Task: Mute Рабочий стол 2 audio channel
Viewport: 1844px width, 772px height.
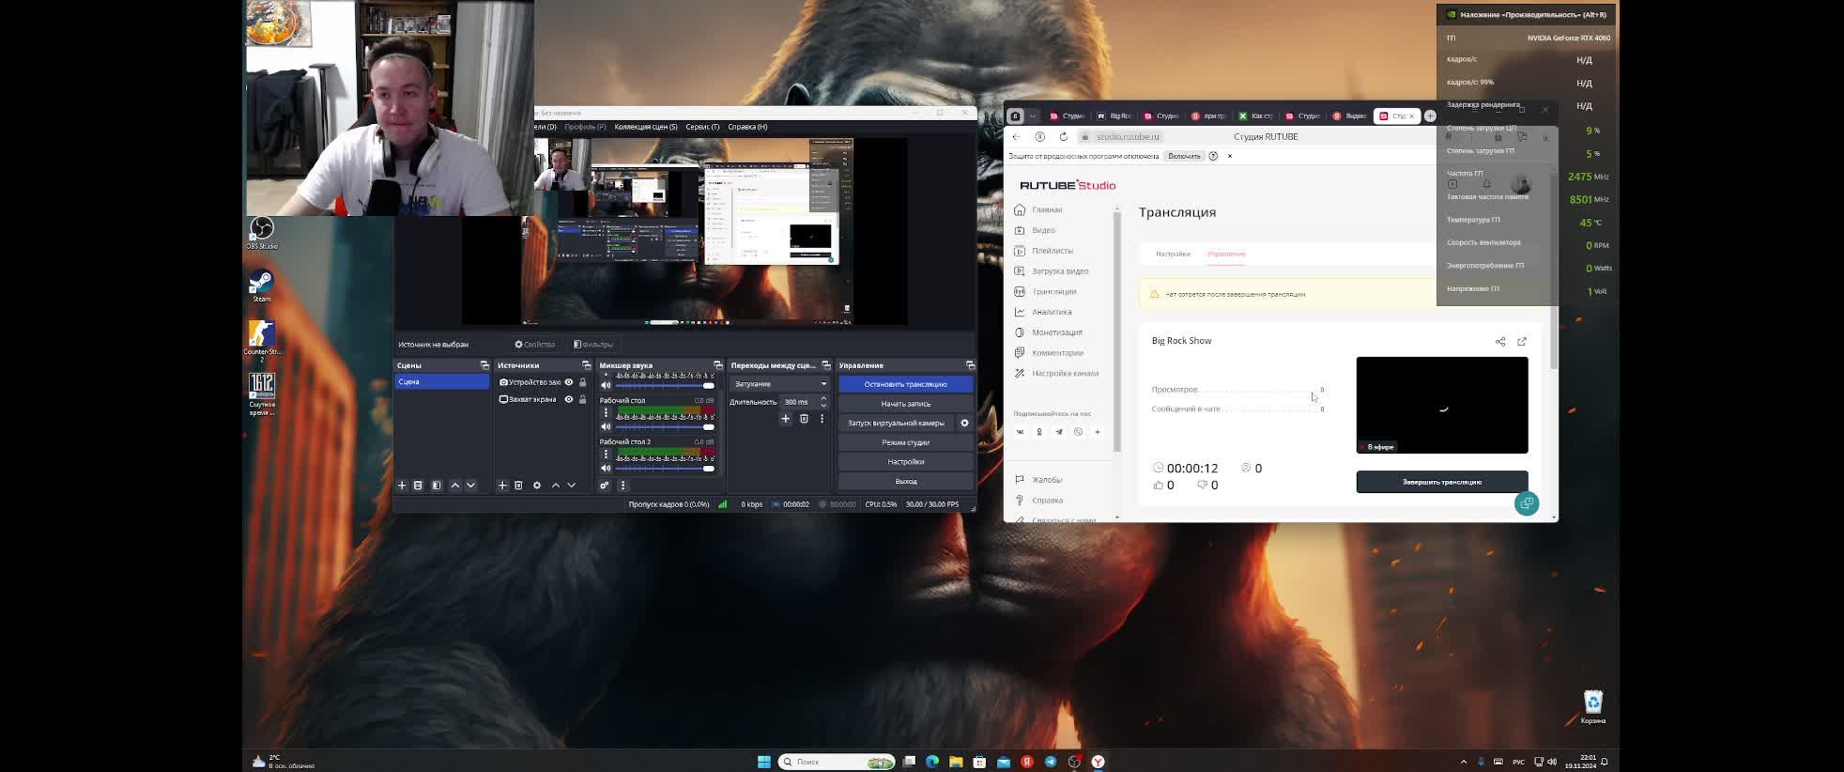Action: 606,468
